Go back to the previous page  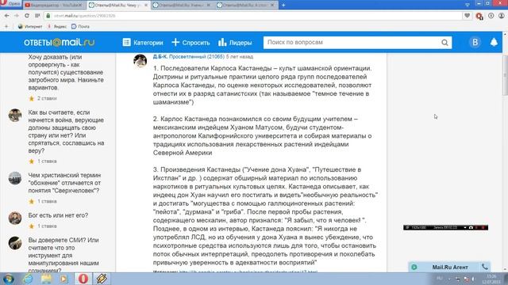point(7,16)
